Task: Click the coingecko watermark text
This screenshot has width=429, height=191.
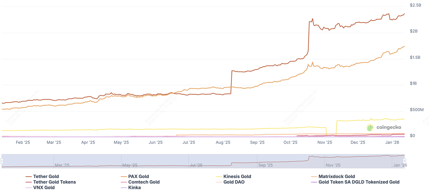Action: pos(388,127)
